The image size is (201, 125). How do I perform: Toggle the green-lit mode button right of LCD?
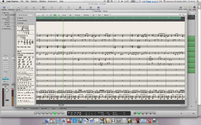139,113
